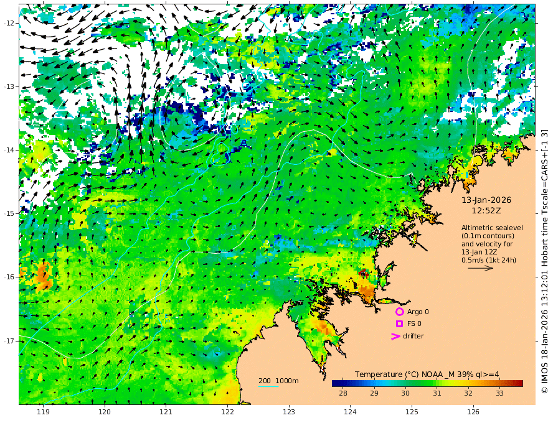Click colorbar tick label 29
This screenshot has width=548, height=423.
[x=374, y=393]
